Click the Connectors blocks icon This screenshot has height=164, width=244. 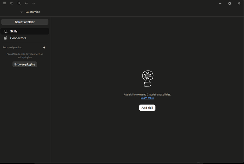6,38
